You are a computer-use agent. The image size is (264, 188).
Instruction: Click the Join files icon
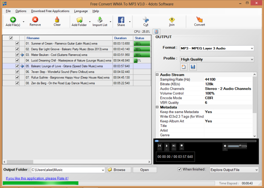coord(172,20)
